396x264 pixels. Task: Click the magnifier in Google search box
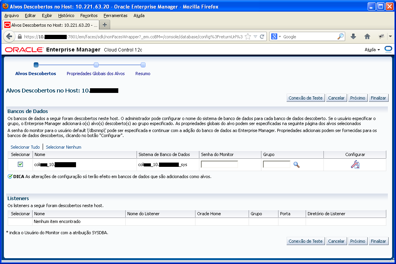pyautogui.click(x=340, y=36)
